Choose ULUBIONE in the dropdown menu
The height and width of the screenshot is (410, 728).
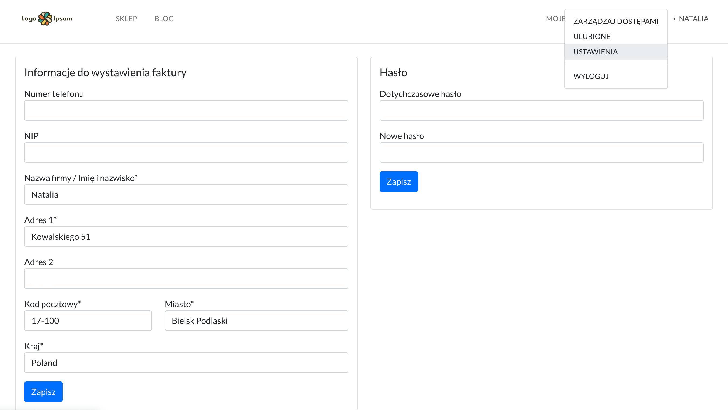click(x=616, y=36)
